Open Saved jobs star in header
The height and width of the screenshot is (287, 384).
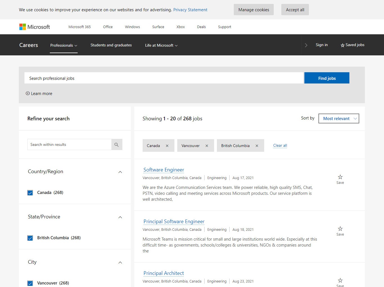click(x=352, y=45)
